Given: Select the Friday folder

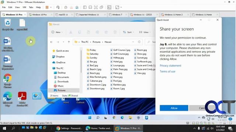Looking at the screenshot, I should [91, 50].
